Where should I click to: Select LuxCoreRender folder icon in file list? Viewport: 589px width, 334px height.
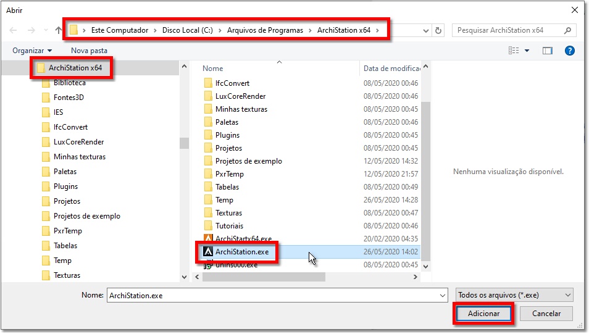208,96
